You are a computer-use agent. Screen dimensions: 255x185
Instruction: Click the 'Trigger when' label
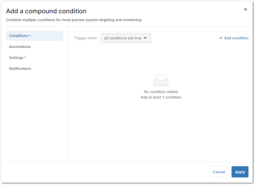(85, 38)
